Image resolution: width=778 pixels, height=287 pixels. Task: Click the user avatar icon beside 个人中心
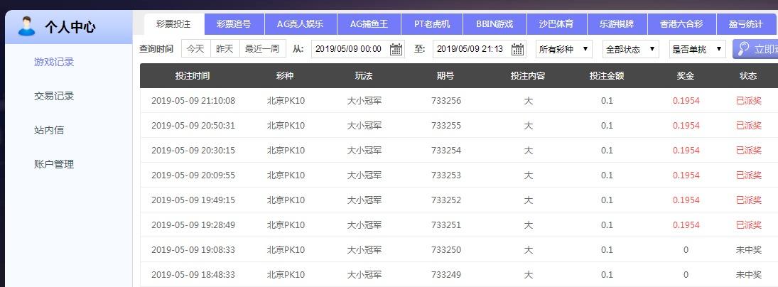(x=26, y=27)
